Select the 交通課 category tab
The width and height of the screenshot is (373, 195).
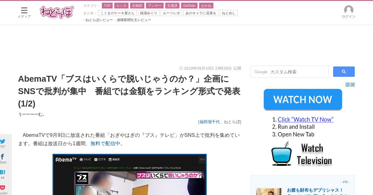[173, 6]
